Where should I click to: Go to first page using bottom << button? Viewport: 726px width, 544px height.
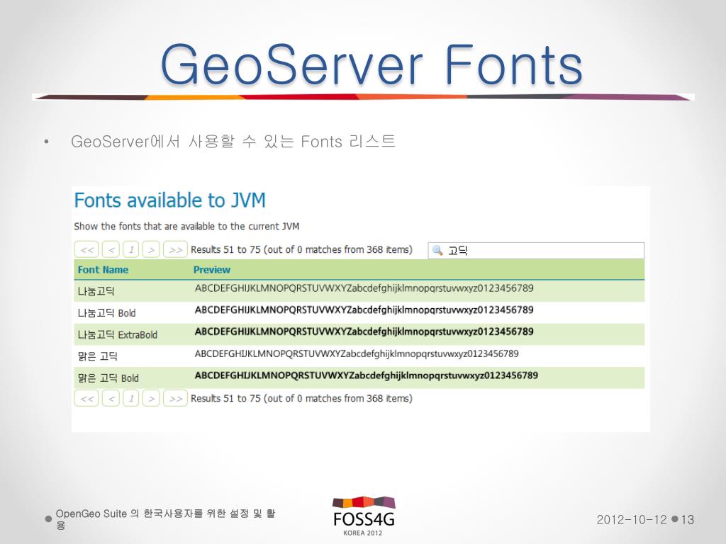point(86,398)
